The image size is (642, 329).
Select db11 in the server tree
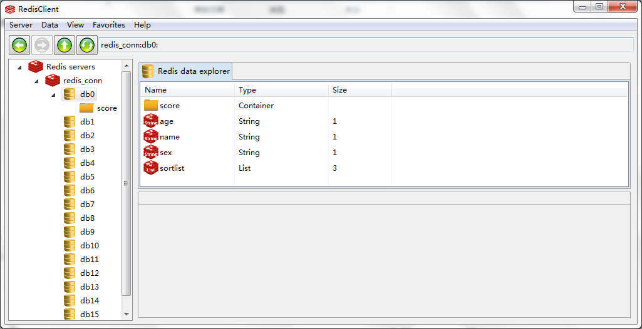point(90,259)
